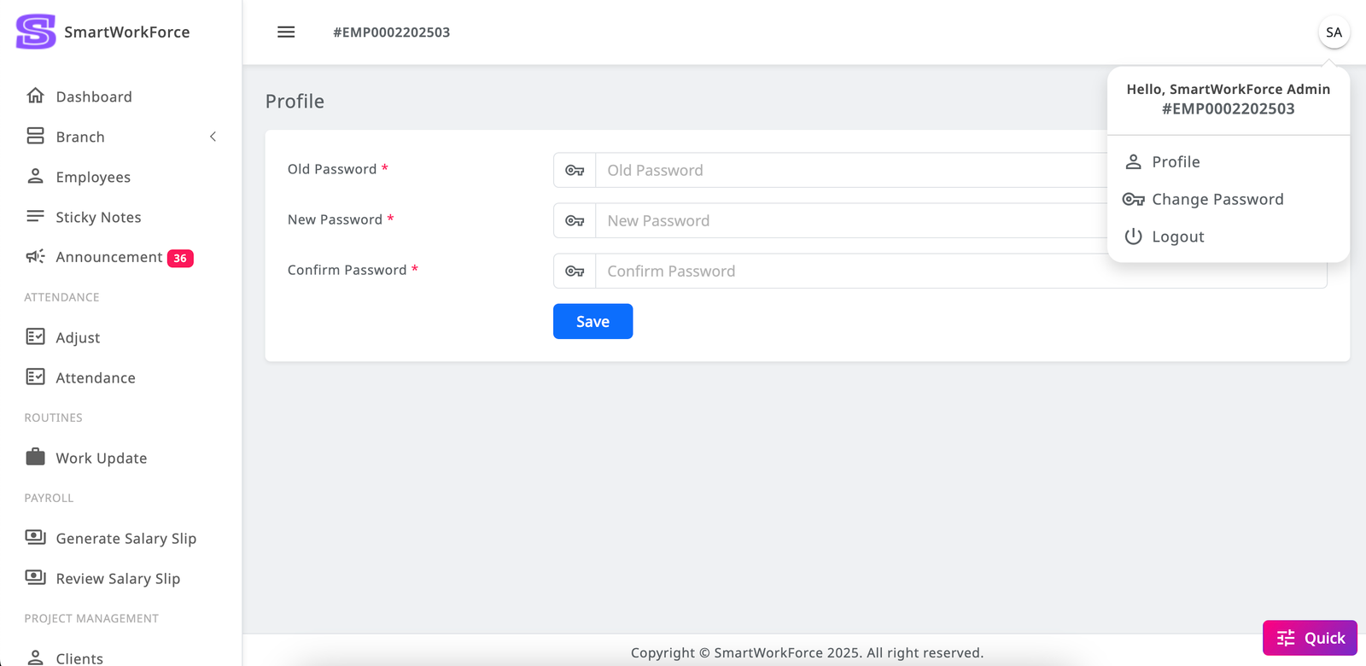Open the SA user avatar menu
Image resolution: width=1366 pixels, height=666 pixels.
pos(1334,32)
